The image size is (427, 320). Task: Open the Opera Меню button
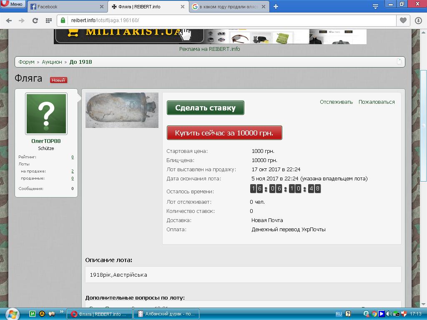pyautogui.click(x=13, y=5)
